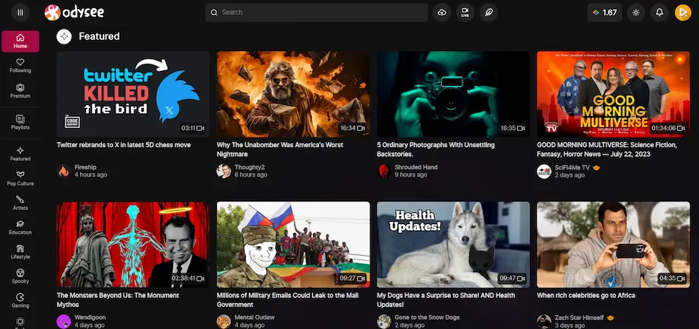Select Home in the sidebar

pos(20,41)
